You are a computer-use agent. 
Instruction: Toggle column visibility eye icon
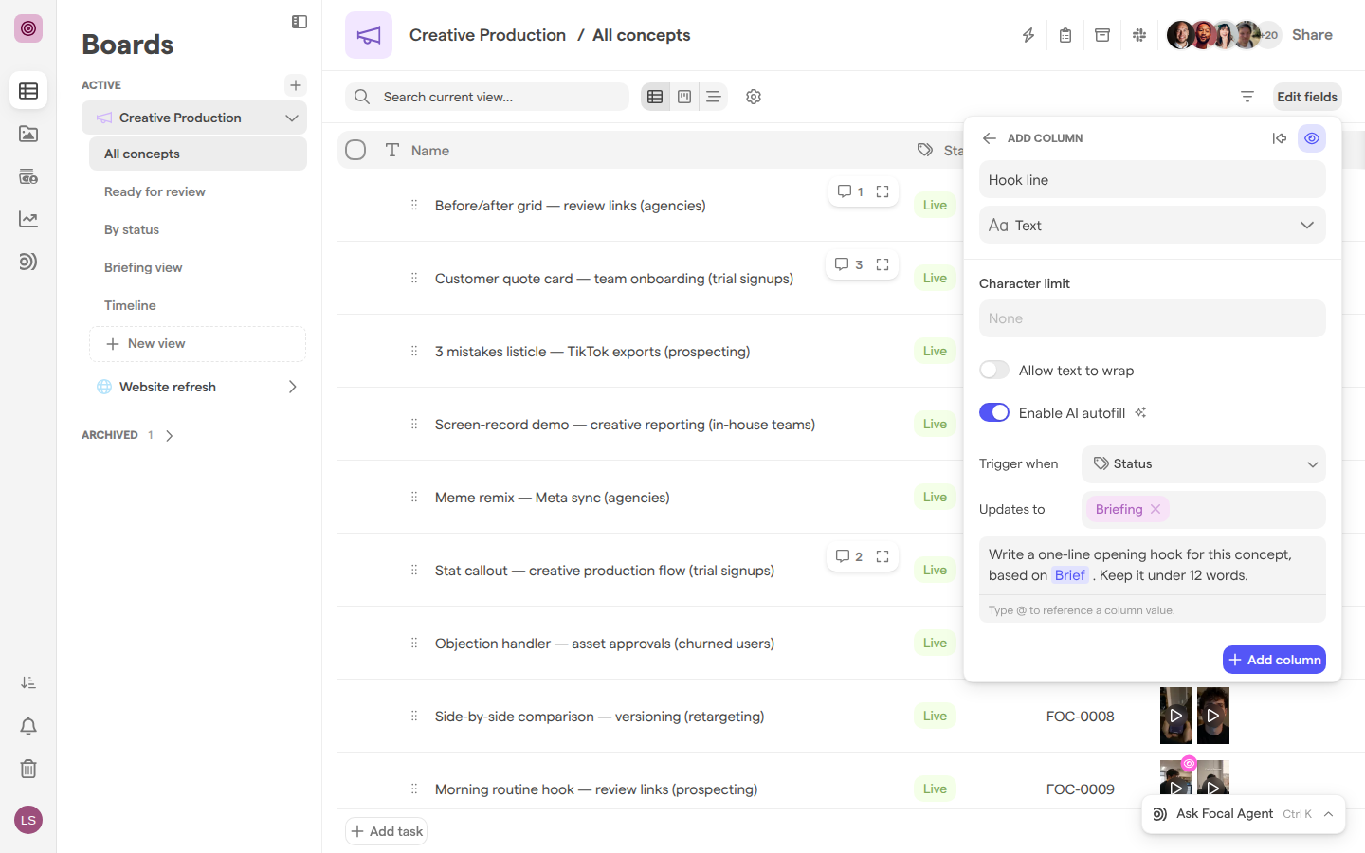(x=1312, y=138)
